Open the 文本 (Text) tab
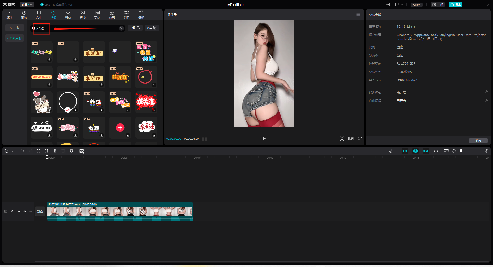This screenshot has height=267, width=493. (x=39, y=15)
